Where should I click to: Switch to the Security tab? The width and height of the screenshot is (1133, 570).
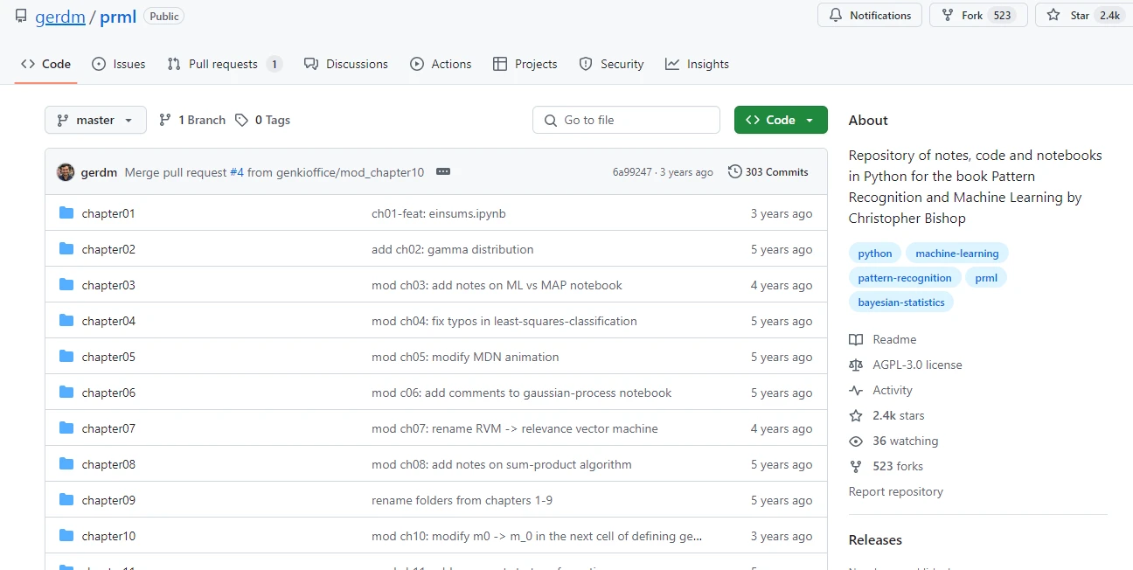click(611, 64)
